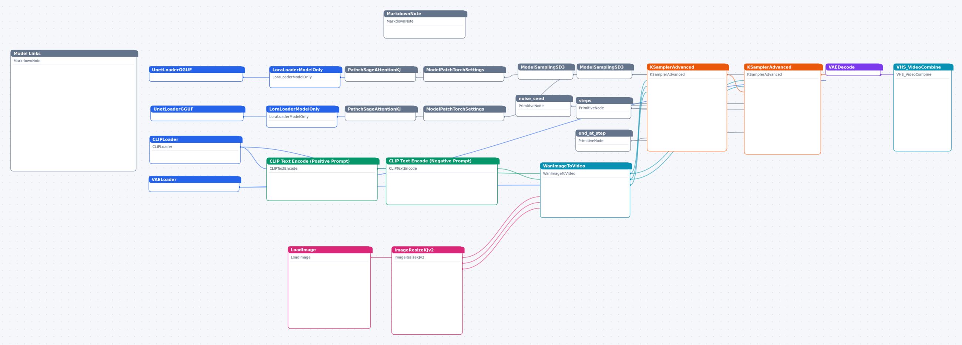Click PrimitiveNode label under noise_seed
The image size is (962, 345).
531,106
